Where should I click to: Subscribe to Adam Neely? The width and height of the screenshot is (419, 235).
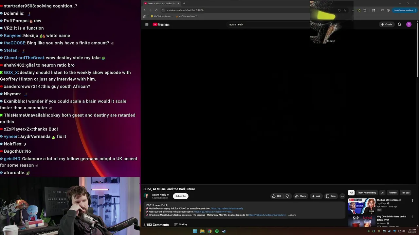click(x=180, y=196)
